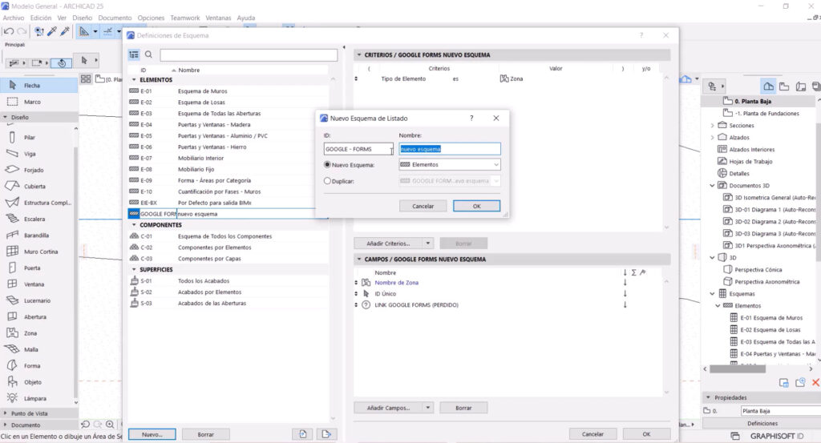Select E-05 Puertas y Ventanas Aluminio scheme
This screenshot has height=443, width=821.
(x=223, y=135)
